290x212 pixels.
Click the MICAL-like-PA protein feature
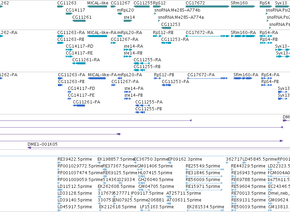tap(97, 78)
